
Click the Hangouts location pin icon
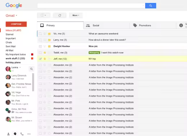click(15, 134)
